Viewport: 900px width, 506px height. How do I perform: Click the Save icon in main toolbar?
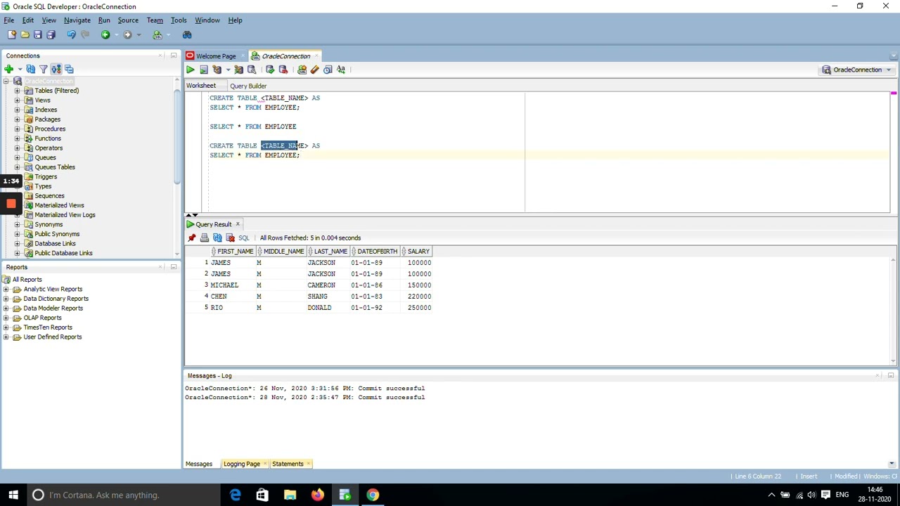pyautogui.click(x=38, y=34)
